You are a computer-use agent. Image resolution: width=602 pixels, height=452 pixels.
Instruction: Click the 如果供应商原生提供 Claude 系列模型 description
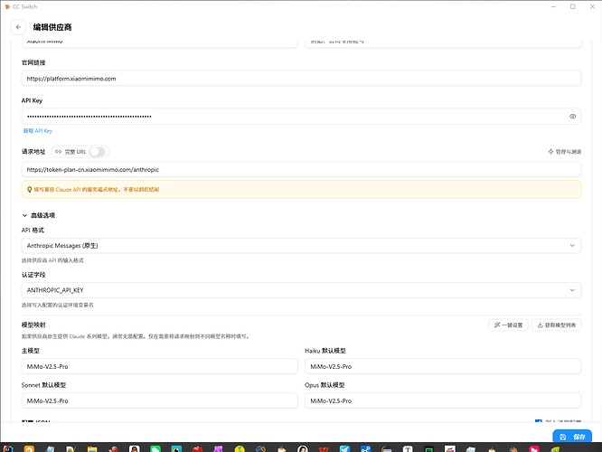coord(136,336)
